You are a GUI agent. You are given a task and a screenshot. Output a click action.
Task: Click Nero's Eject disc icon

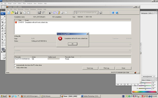point(62,13)
